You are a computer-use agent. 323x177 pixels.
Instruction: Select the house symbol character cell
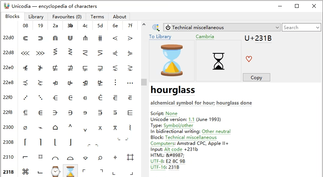[x=55, y=127]
